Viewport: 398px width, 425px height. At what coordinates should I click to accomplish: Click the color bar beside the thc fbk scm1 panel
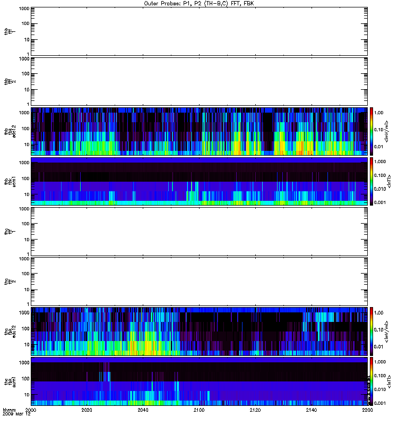coord(371,381)
